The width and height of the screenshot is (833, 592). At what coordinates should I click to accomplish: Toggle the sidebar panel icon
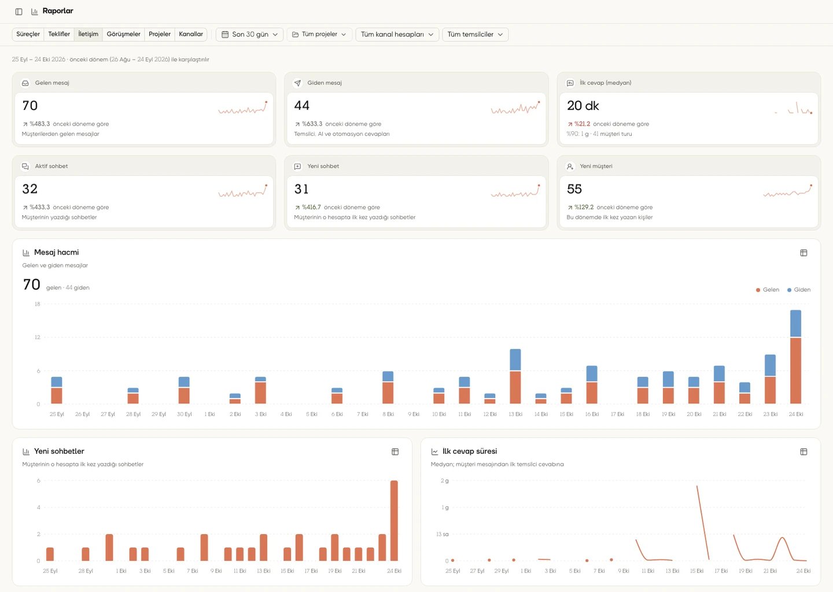[19, 12]
